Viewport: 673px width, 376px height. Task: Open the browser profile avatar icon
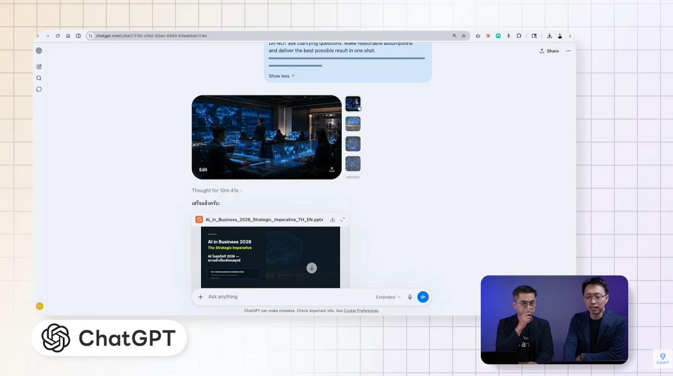pyautogui.click(x=560, y=36)
